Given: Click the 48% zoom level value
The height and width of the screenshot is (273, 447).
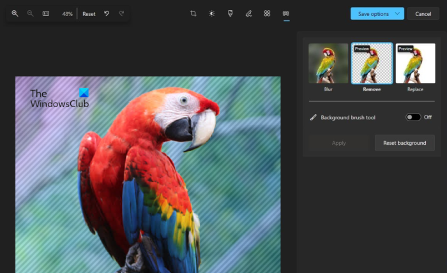Looking at the screenshot, I should [x=67, y=13].
